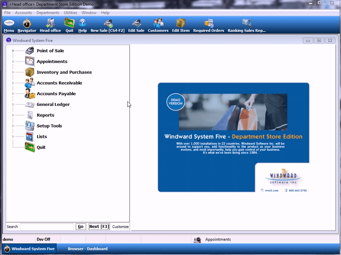This screenshot has width=341, height=255.
Task: Open the Departments menu
Action: [x=48, y=13]
